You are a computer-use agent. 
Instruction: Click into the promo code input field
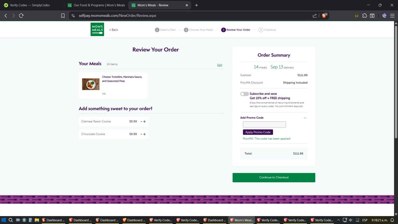pos(264,124)
